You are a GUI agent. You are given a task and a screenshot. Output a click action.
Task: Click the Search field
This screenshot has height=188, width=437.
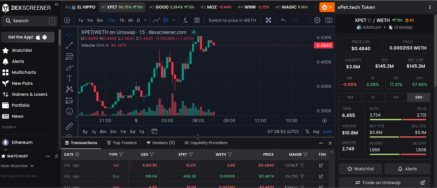[29, 21]
